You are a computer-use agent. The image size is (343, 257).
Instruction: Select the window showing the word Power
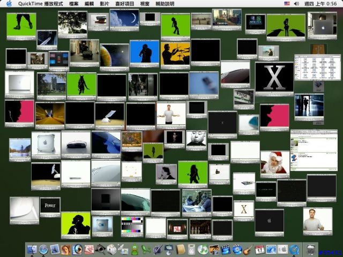click(x=50, y=207)
